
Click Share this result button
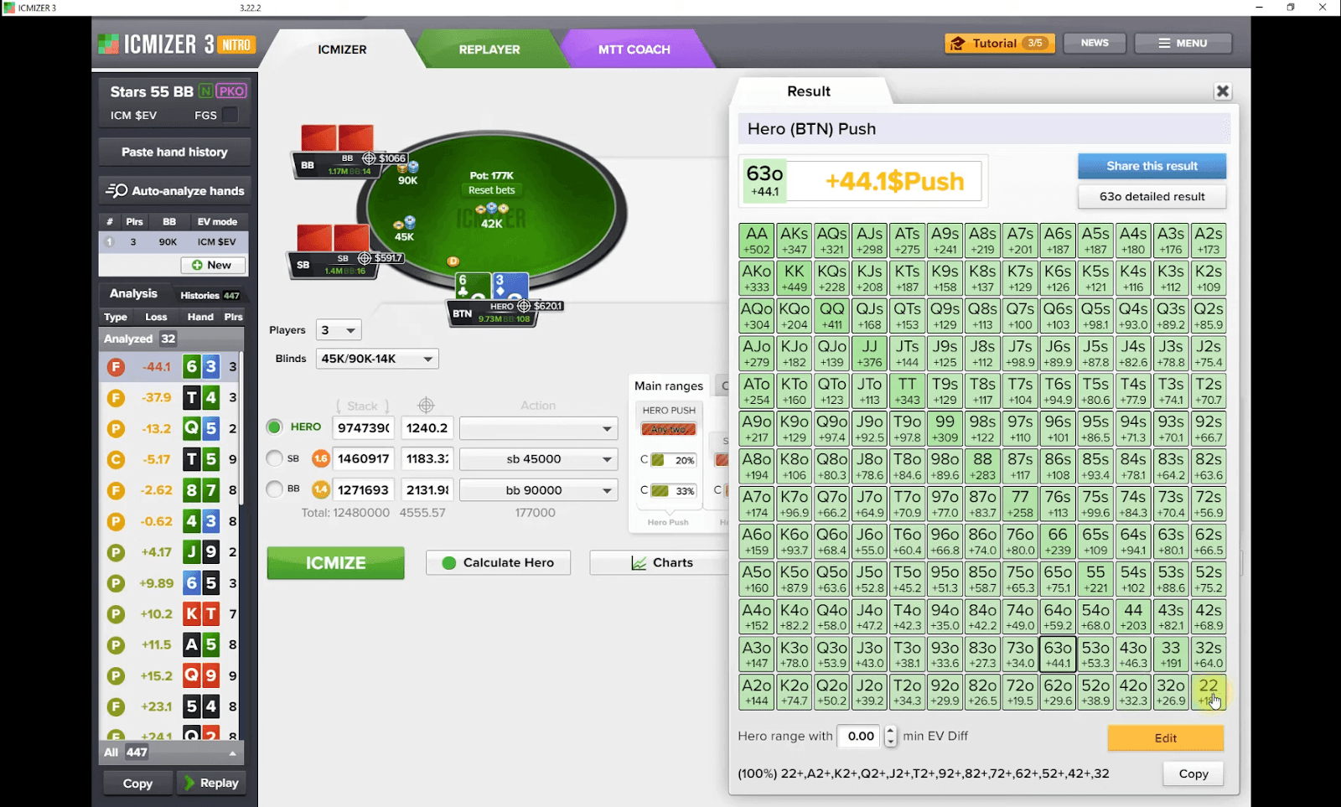click(x=1152, y=166)
